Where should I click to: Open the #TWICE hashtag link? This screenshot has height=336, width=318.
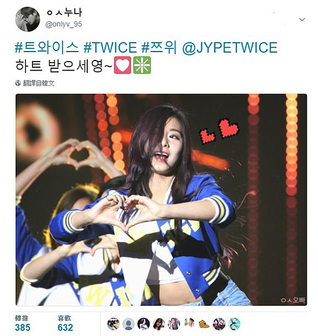110,48
